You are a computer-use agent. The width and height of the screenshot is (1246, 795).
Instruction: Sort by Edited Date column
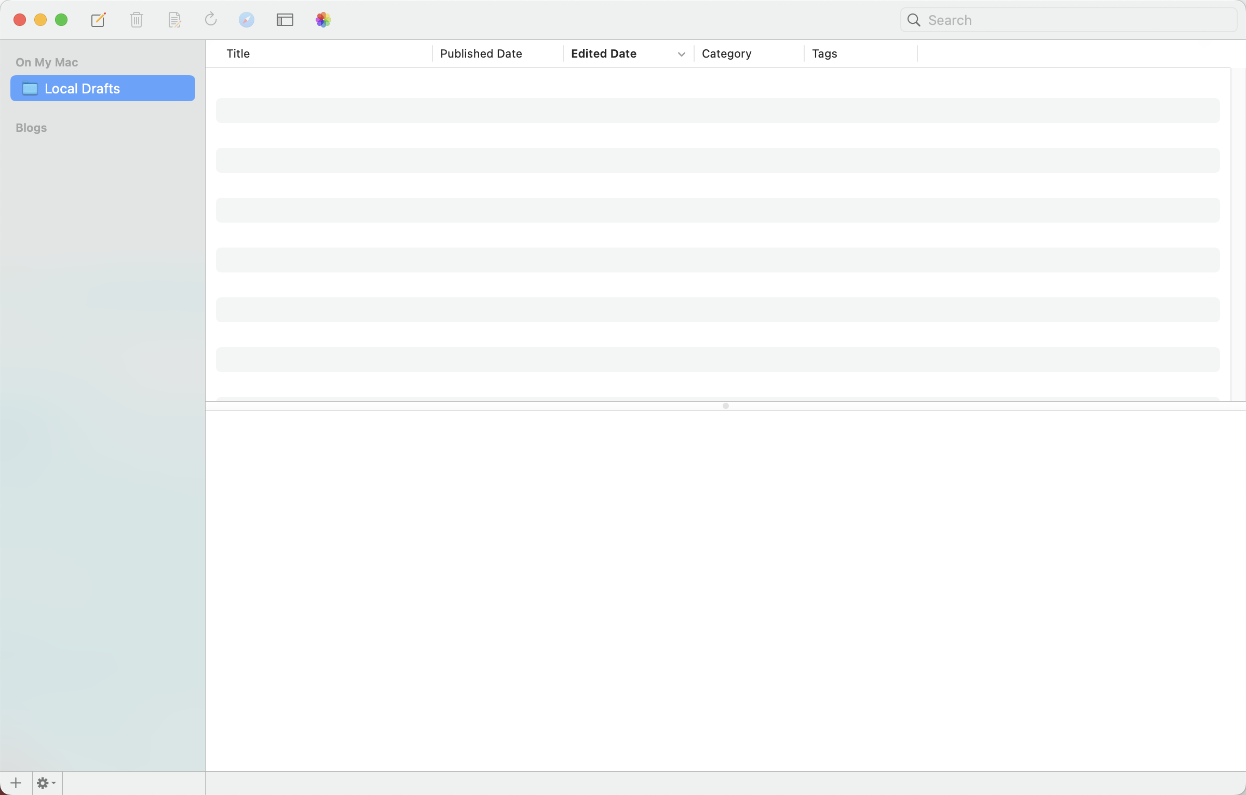624,52
